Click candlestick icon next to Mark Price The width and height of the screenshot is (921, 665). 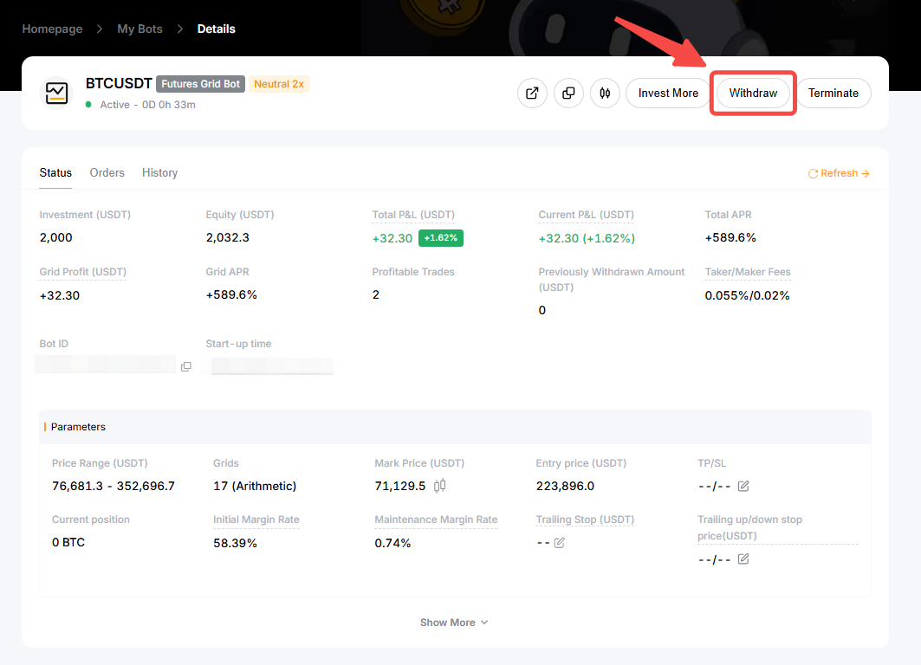(x=440, y=486)
